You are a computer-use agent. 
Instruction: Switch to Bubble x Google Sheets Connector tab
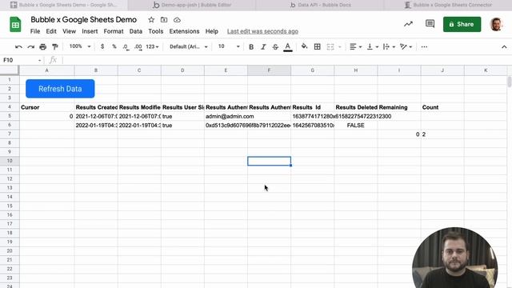point(448,5)
